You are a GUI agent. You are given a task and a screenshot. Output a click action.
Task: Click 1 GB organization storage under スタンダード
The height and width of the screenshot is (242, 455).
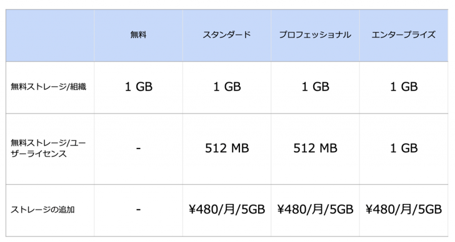[227, 87]
